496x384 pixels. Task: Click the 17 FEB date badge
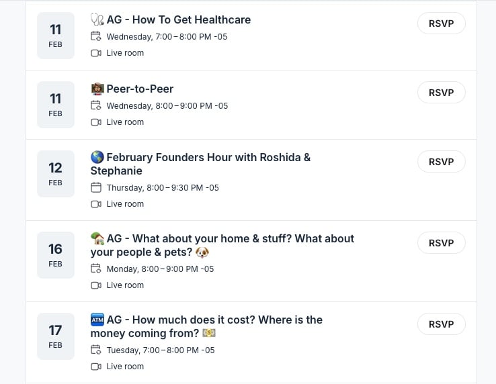tap(55, 336)
